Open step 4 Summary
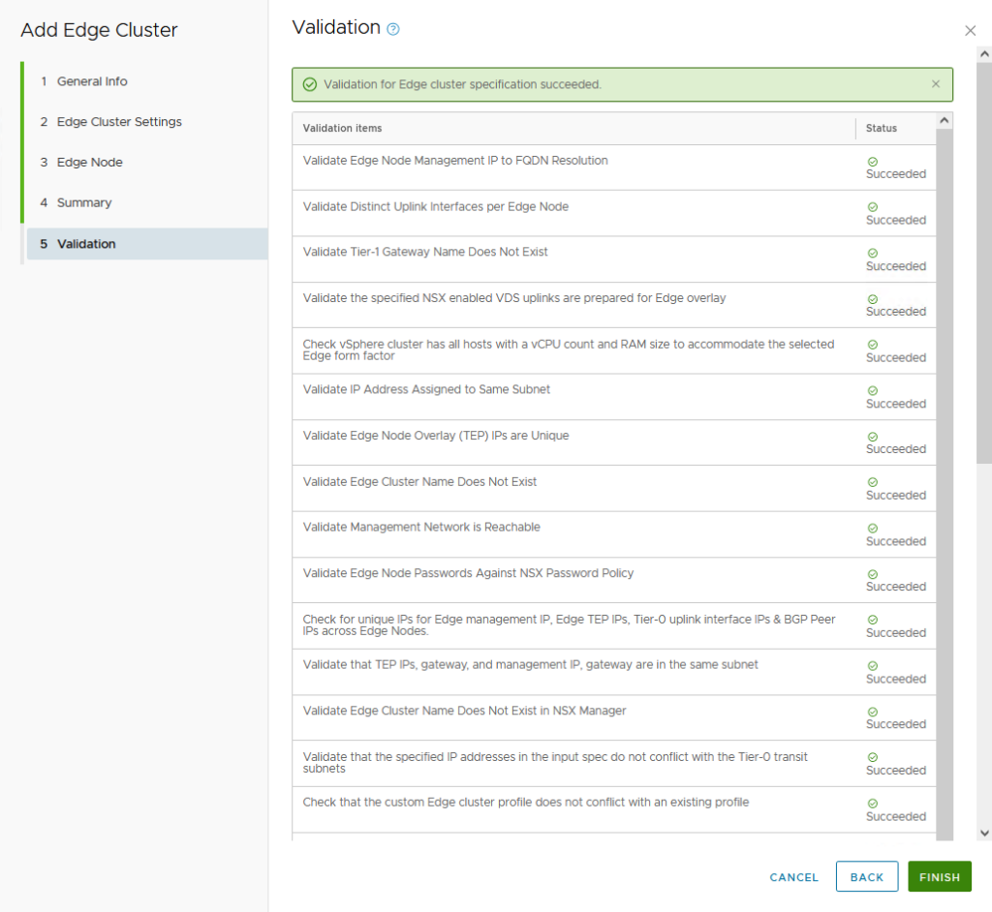Screen dimensions: 992x912 [84, 203]
